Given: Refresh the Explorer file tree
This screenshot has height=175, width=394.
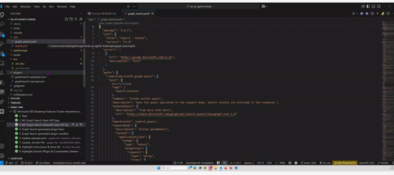Looking at the screenshot, I should [x=76, y=19].
